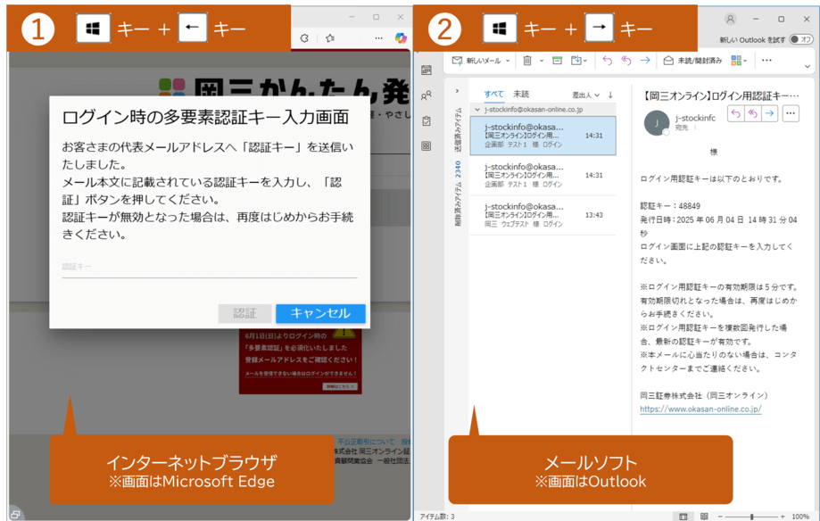Click the 認証キー input field
The image size is (820, 521).
coord(209,267)
